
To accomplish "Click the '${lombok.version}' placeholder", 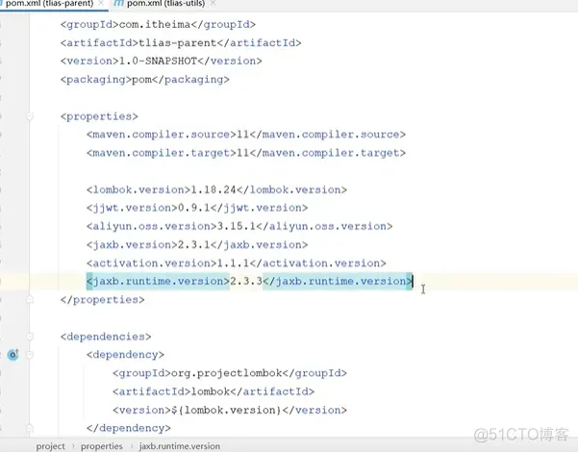I will 226,410.
